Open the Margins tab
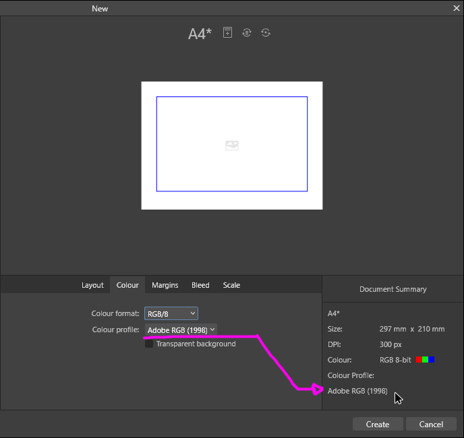This screenshot has height=438, width=464. click(x=165, y=285)
